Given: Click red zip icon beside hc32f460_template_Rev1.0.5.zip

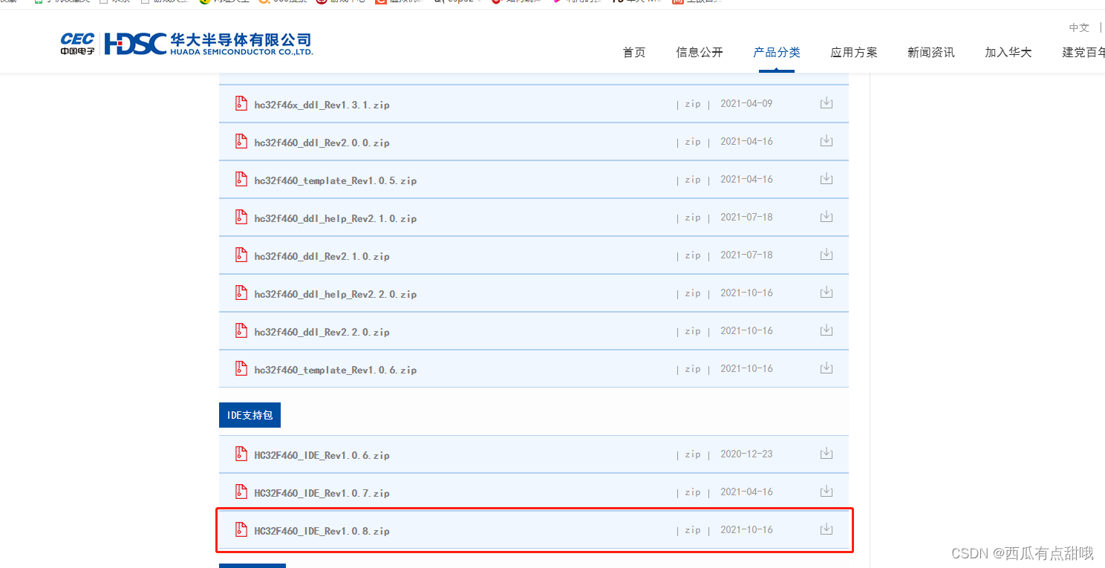Looking at the screenshot, I should 241,179.
